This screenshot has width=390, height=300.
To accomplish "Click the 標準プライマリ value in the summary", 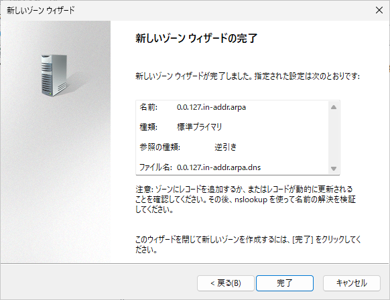I will coord(200,127).
